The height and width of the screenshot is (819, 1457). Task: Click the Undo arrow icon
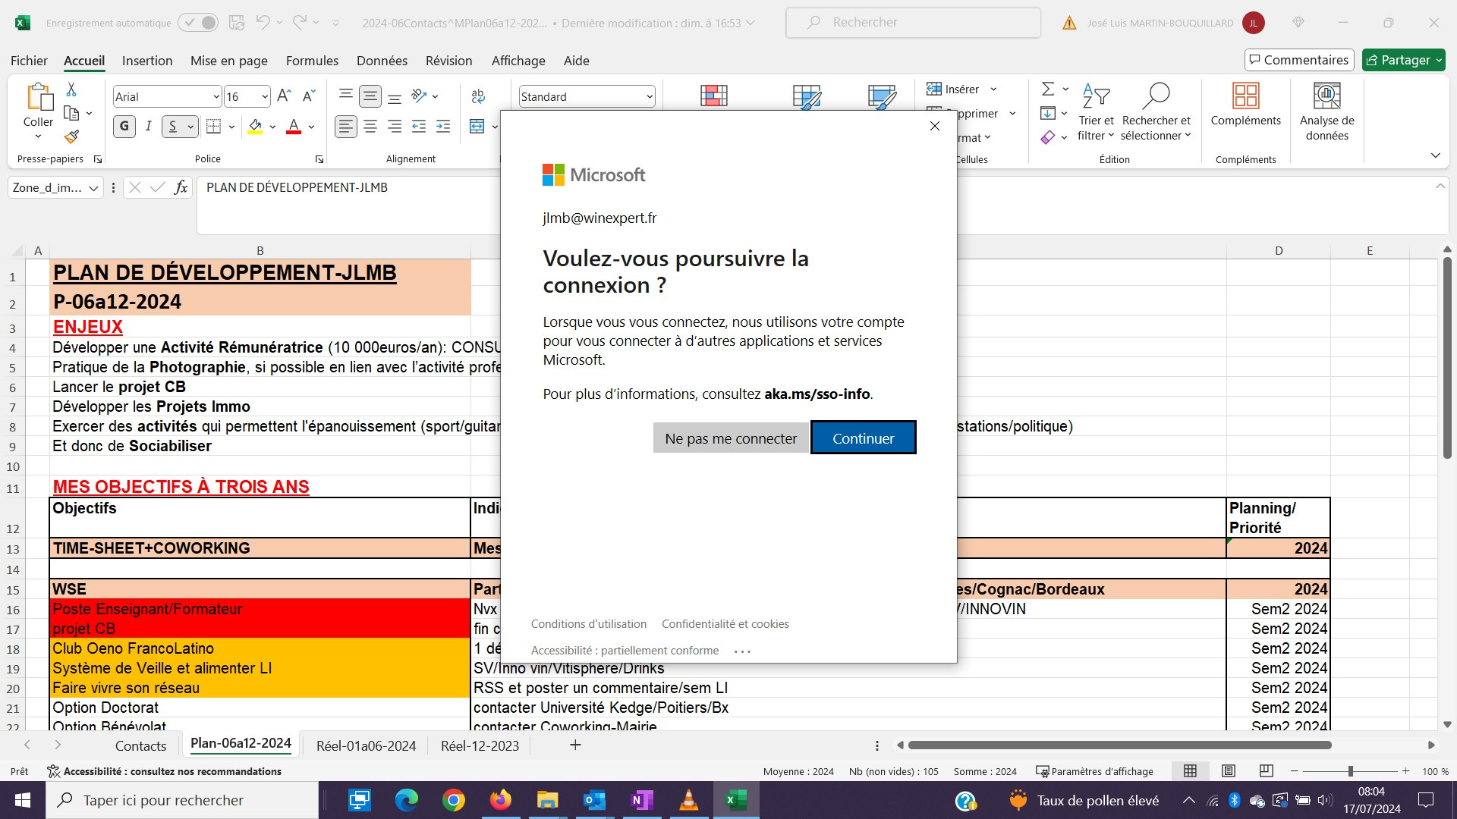pyautogui.click(x=263, y=23)
